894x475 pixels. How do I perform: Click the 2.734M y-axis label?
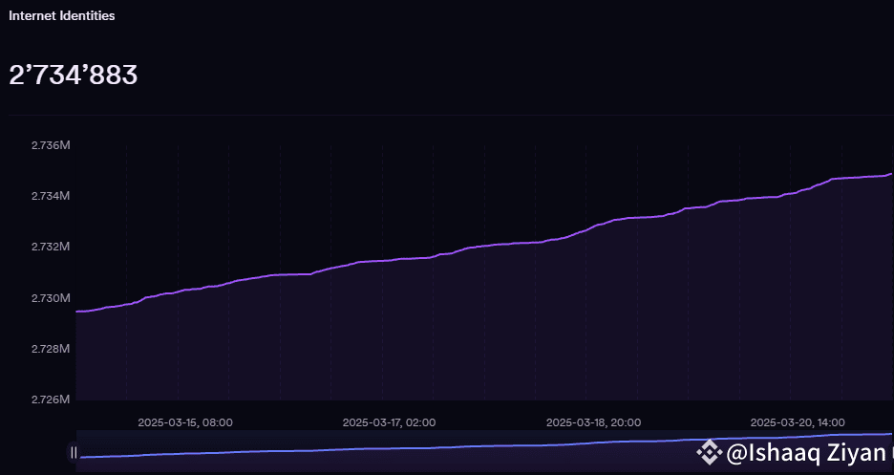[x=51, y=196]
